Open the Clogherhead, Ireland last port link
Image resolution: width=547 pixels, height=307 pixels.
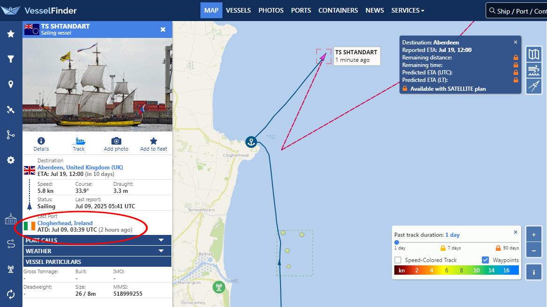tap(65, 223)
